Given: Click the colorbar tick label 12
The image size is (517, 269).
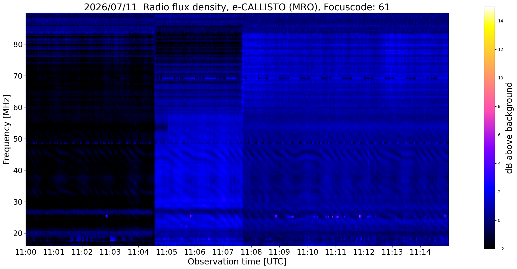Looking at the screenshot, I should pyautogui.click(x=500, y=50).
